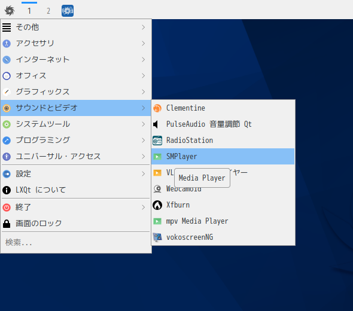The height and width of the screenshot is (311, 353).
Task: Open the 終了 menu entry
Action: click(75, 208)
